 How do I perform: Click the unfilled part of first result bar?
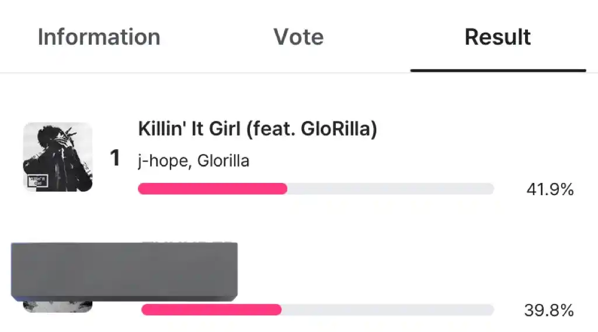pyautogui.click(x=391, y=189)
